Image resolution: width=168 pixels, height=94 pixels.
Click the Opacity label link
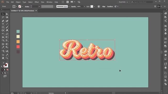tap(73, 7)
